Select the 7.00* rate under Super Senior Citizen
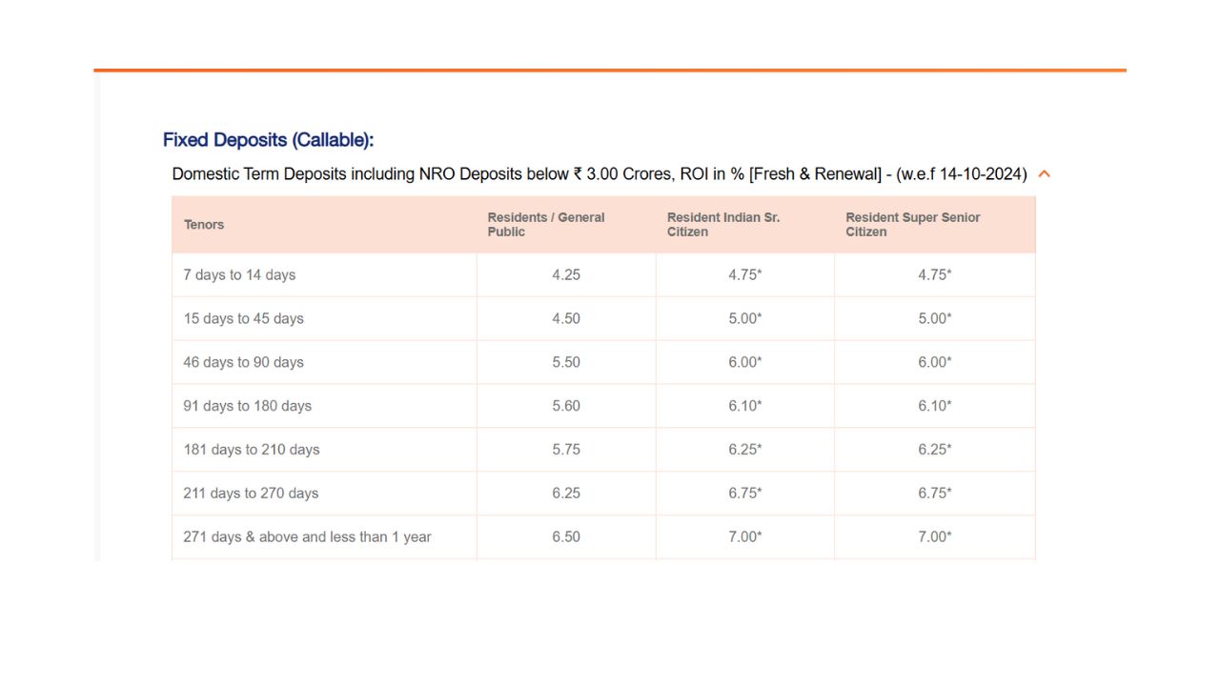The width and height of the screenshot is (1220, 686). coord(934,537)
